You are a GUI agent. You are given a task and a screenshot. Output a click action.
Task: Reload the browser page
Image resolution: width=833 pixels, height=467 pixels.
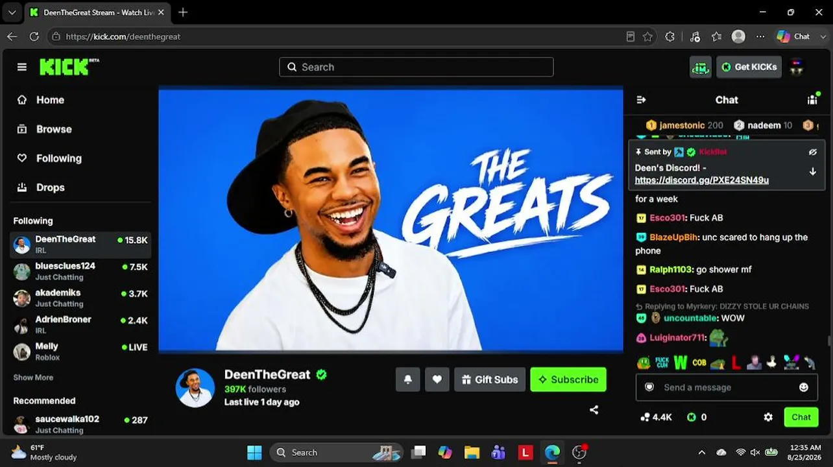point(34,36)
